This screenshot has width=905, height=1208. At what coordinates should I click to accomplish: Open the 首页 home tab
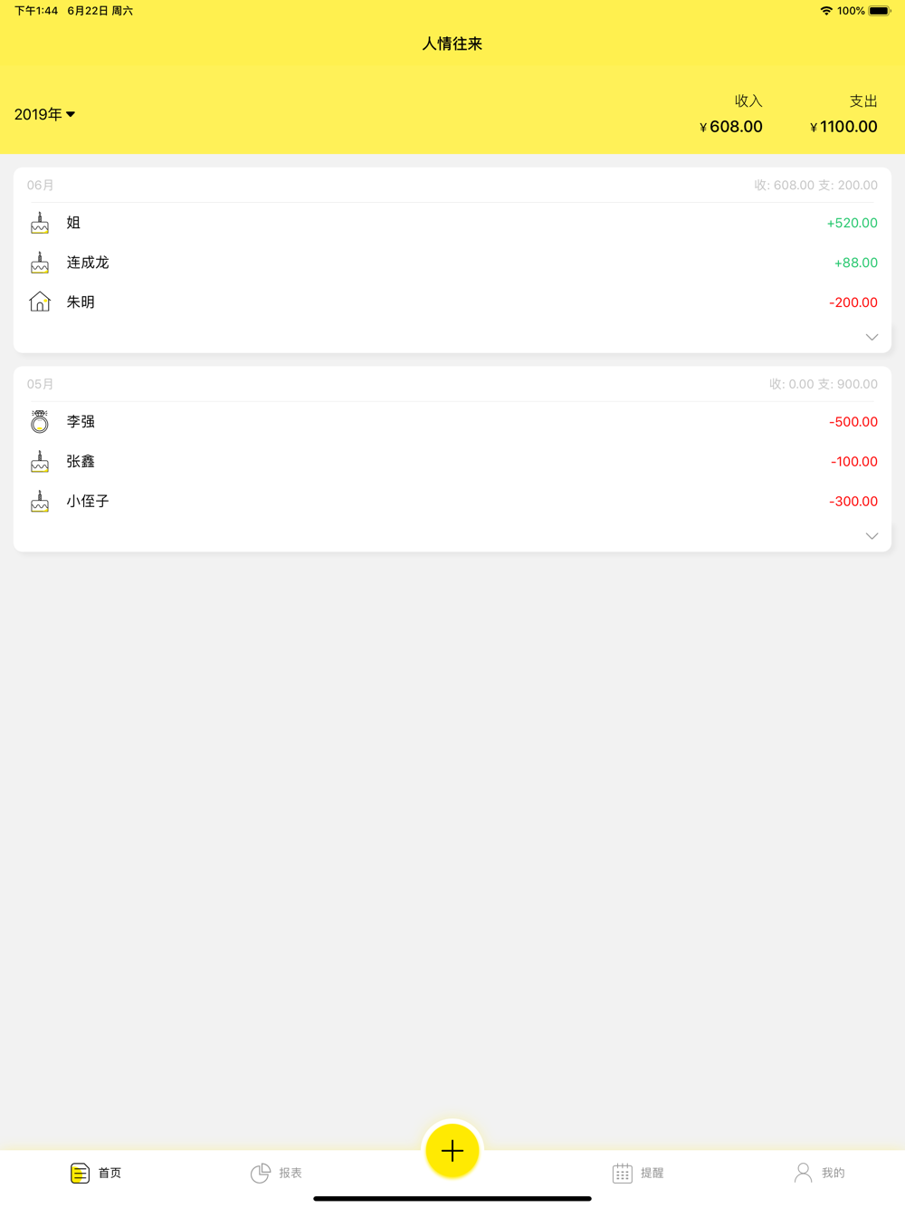(96, 1173)
